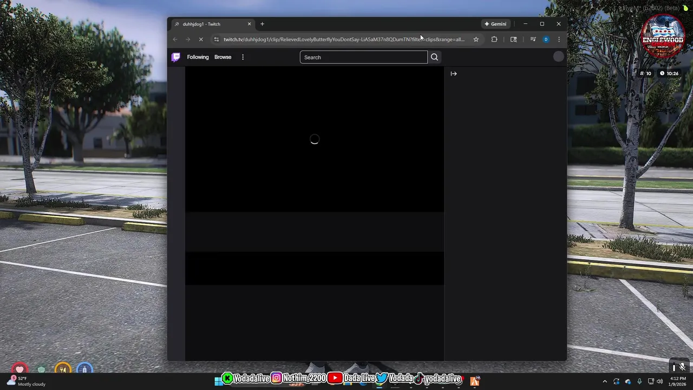Viewport: 693px width, 390px height.
Task: Open the Twitch more options dots menu
Action: point(243,57)
